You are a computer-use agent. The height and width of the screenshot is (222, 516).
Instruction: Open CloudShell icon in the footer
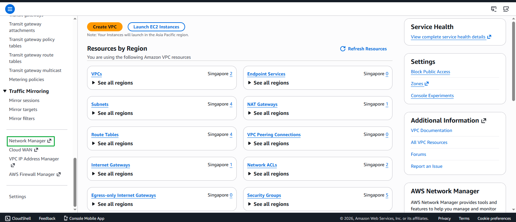pyautogui.click(x=8, y=218)
